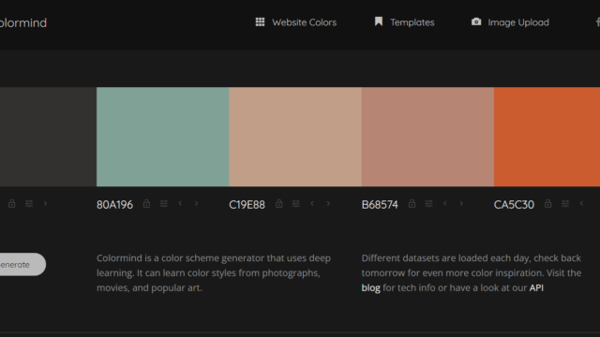Open adjust sliders for CA5C30
The height and width of the screenshot is (337, 600).
coord(565,204)
